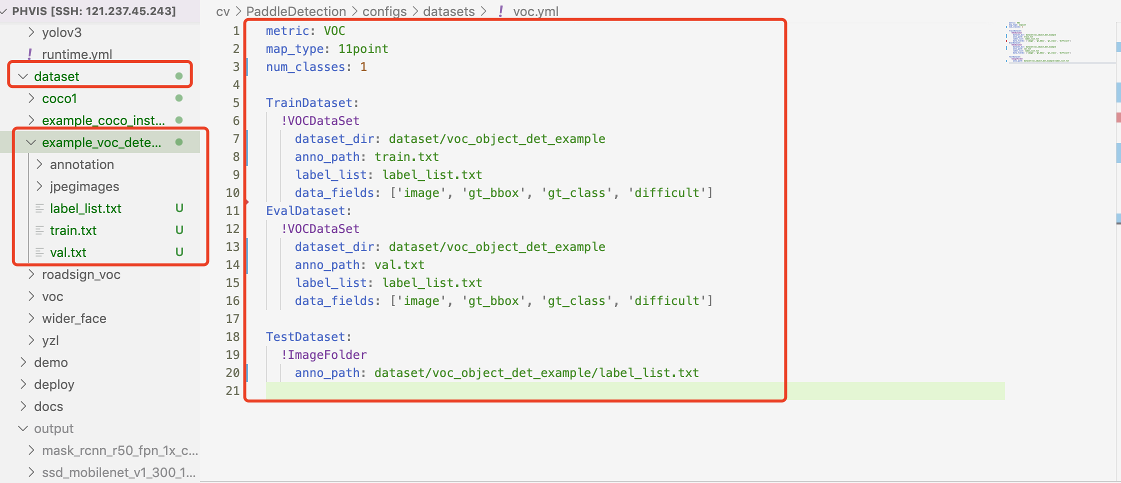Viewport: 1121px width, 483px height.
Task: Click untracked U badge on val.txt
Action: click(179, 252)
